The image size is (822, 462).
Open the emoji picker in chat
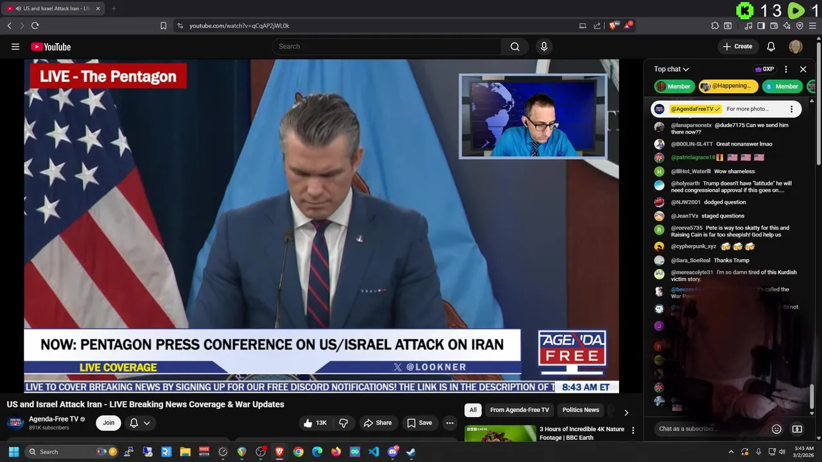tap(776, 429)
